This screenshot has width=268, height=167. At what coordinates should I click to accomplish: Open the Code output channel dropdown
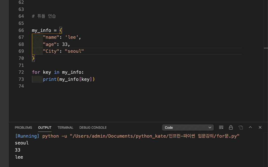pyautogui.click(x=188, y=127)
